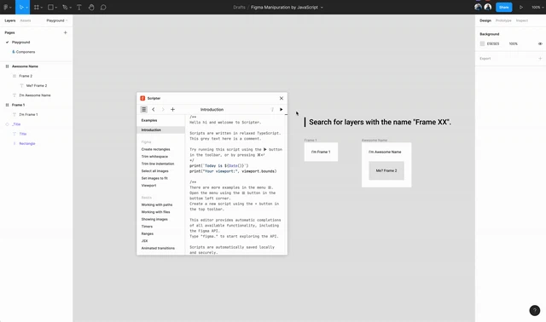
Task: Select the Me? Frame 2 text layer
Action: (36, 85)
